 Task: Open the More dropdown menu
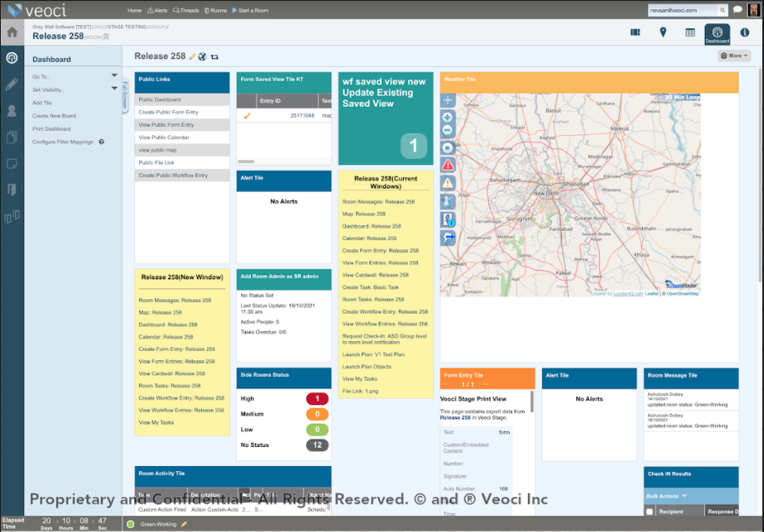click(x=733, y=54)
